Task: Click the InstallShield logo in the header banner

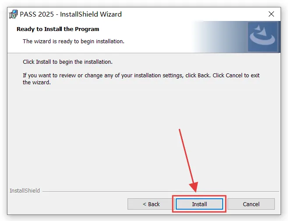Action: coord(263,37)
